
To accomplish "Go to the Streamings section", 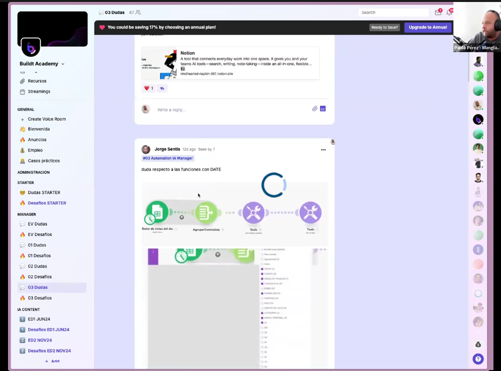I will point(38,91).
